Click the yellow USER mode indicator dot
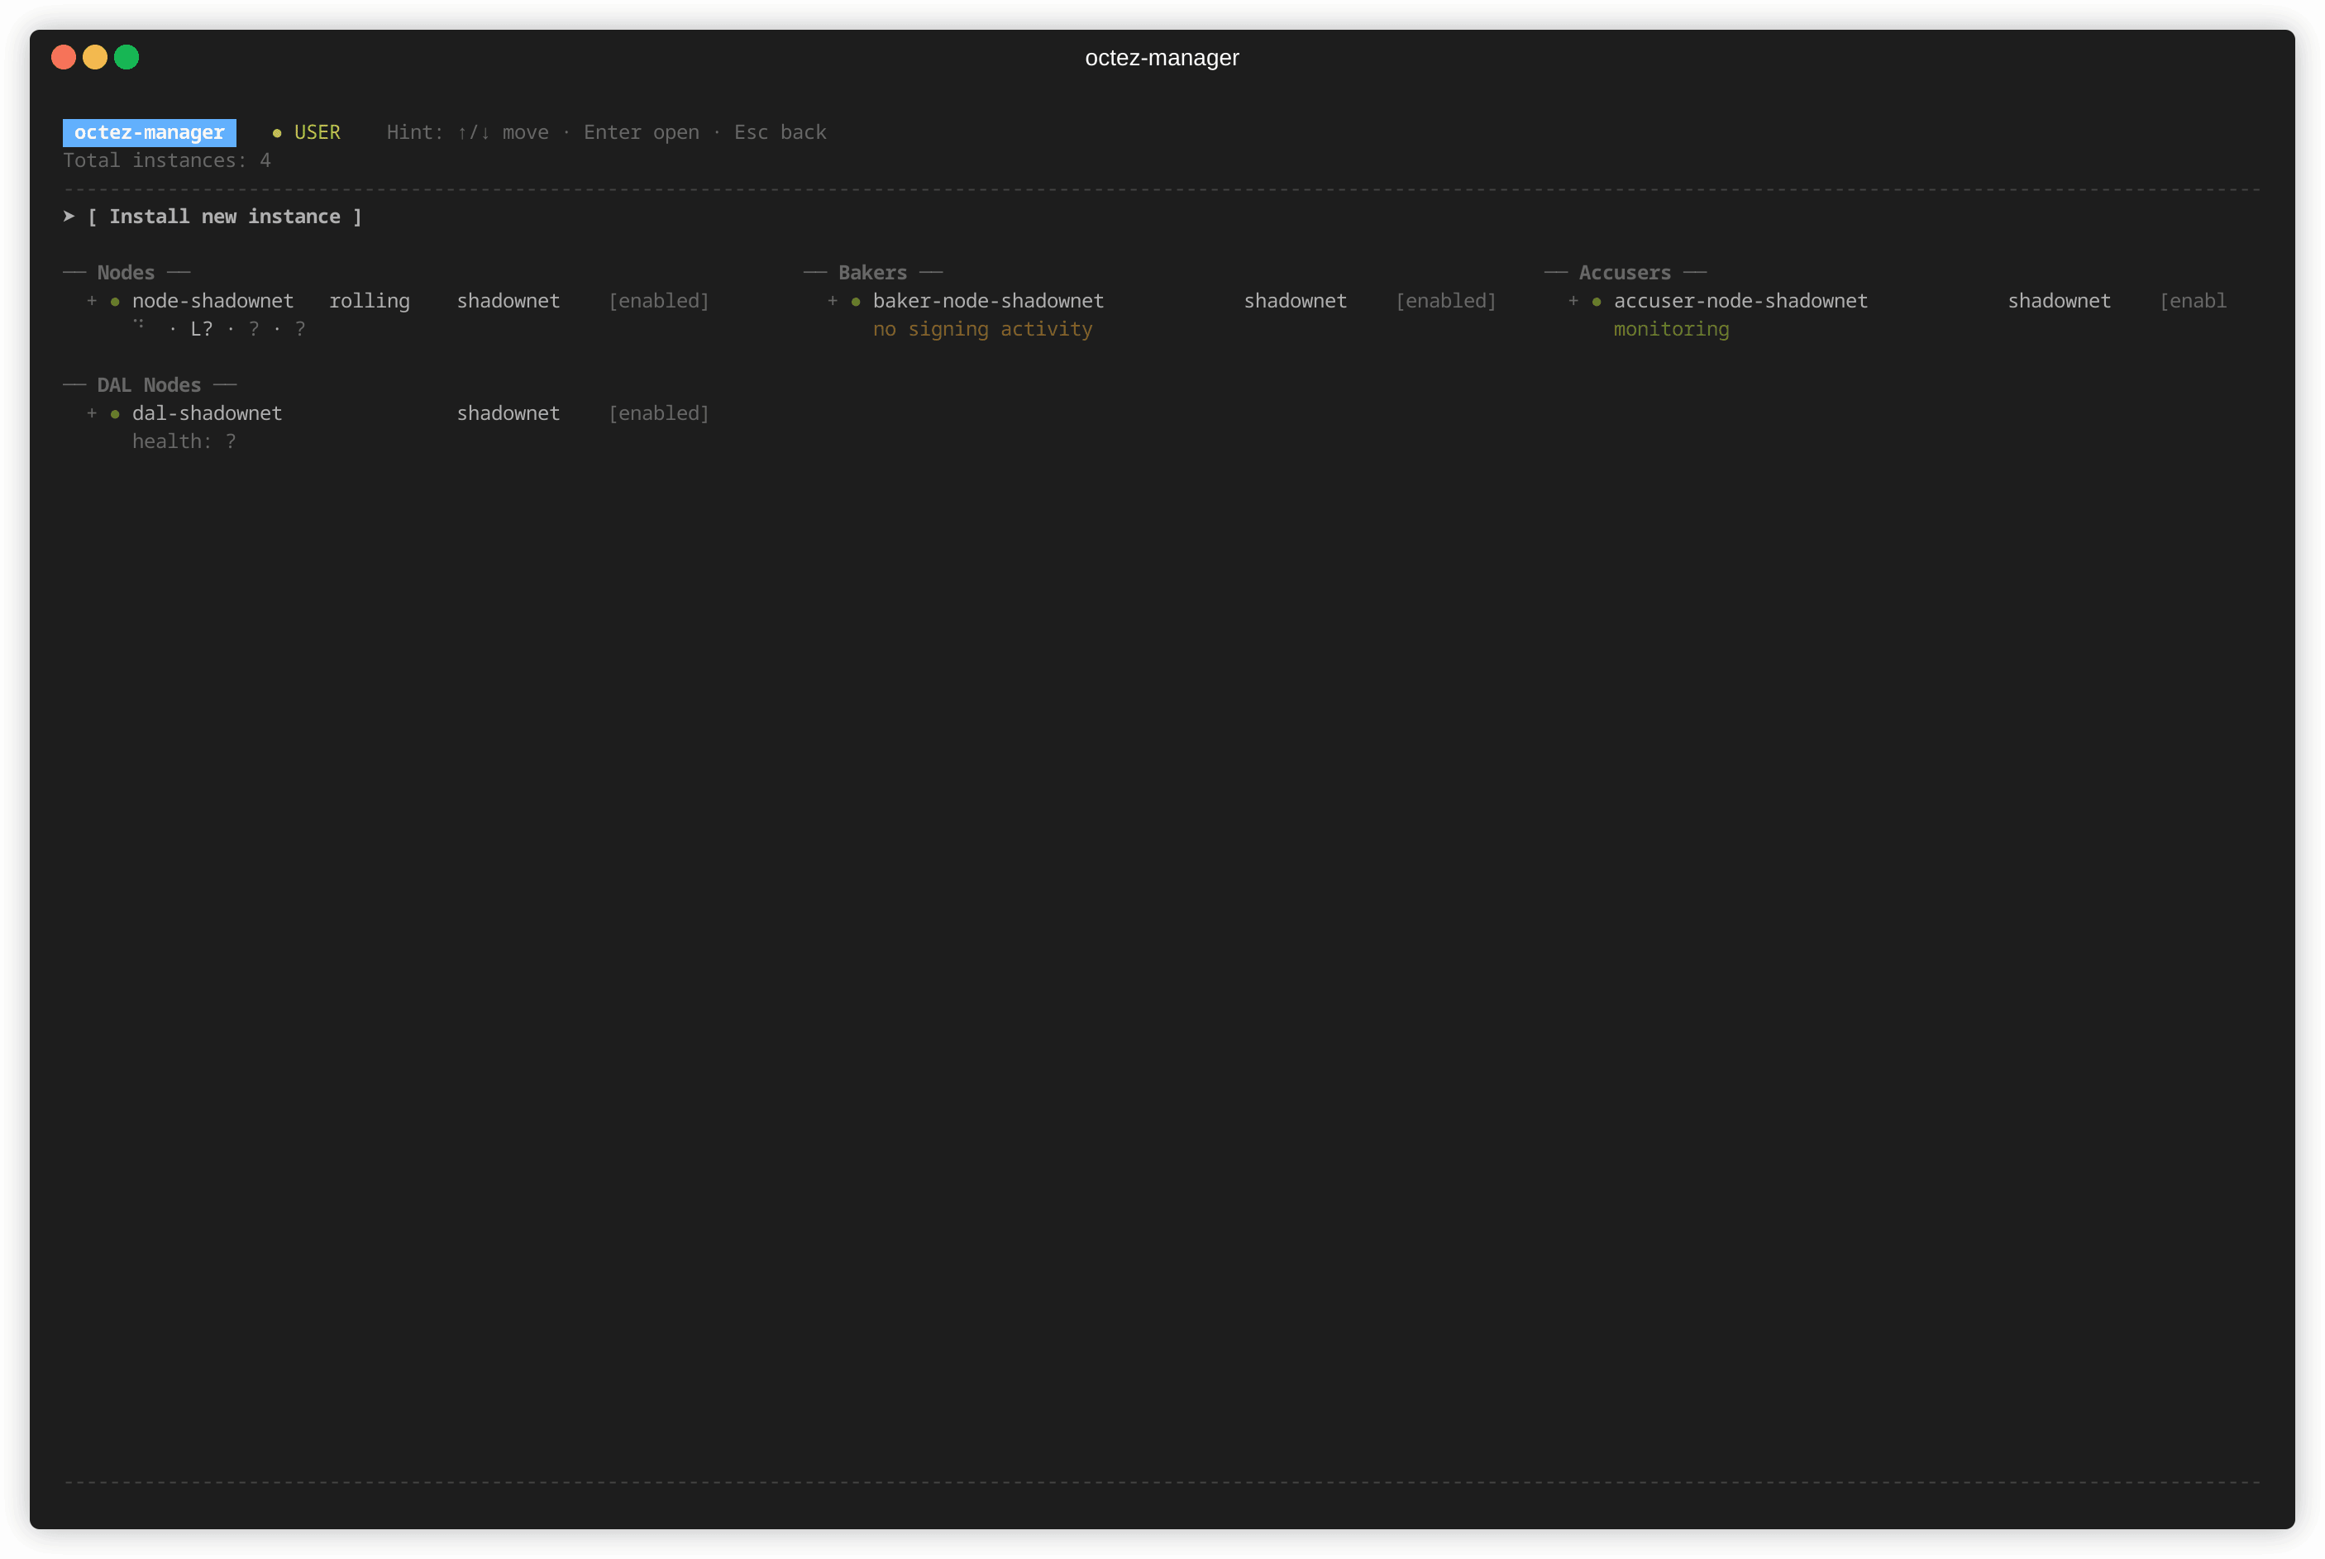 coord(276,133)
